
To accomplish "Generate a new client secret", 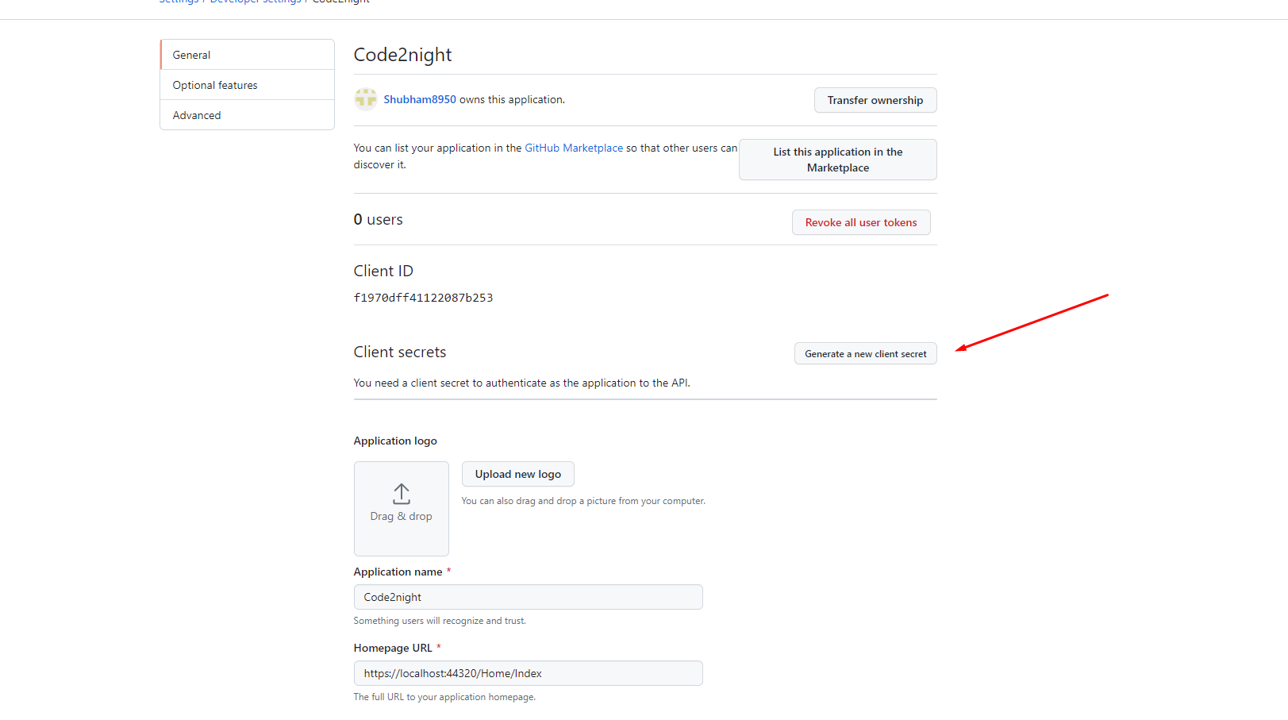I will [866, 353].
